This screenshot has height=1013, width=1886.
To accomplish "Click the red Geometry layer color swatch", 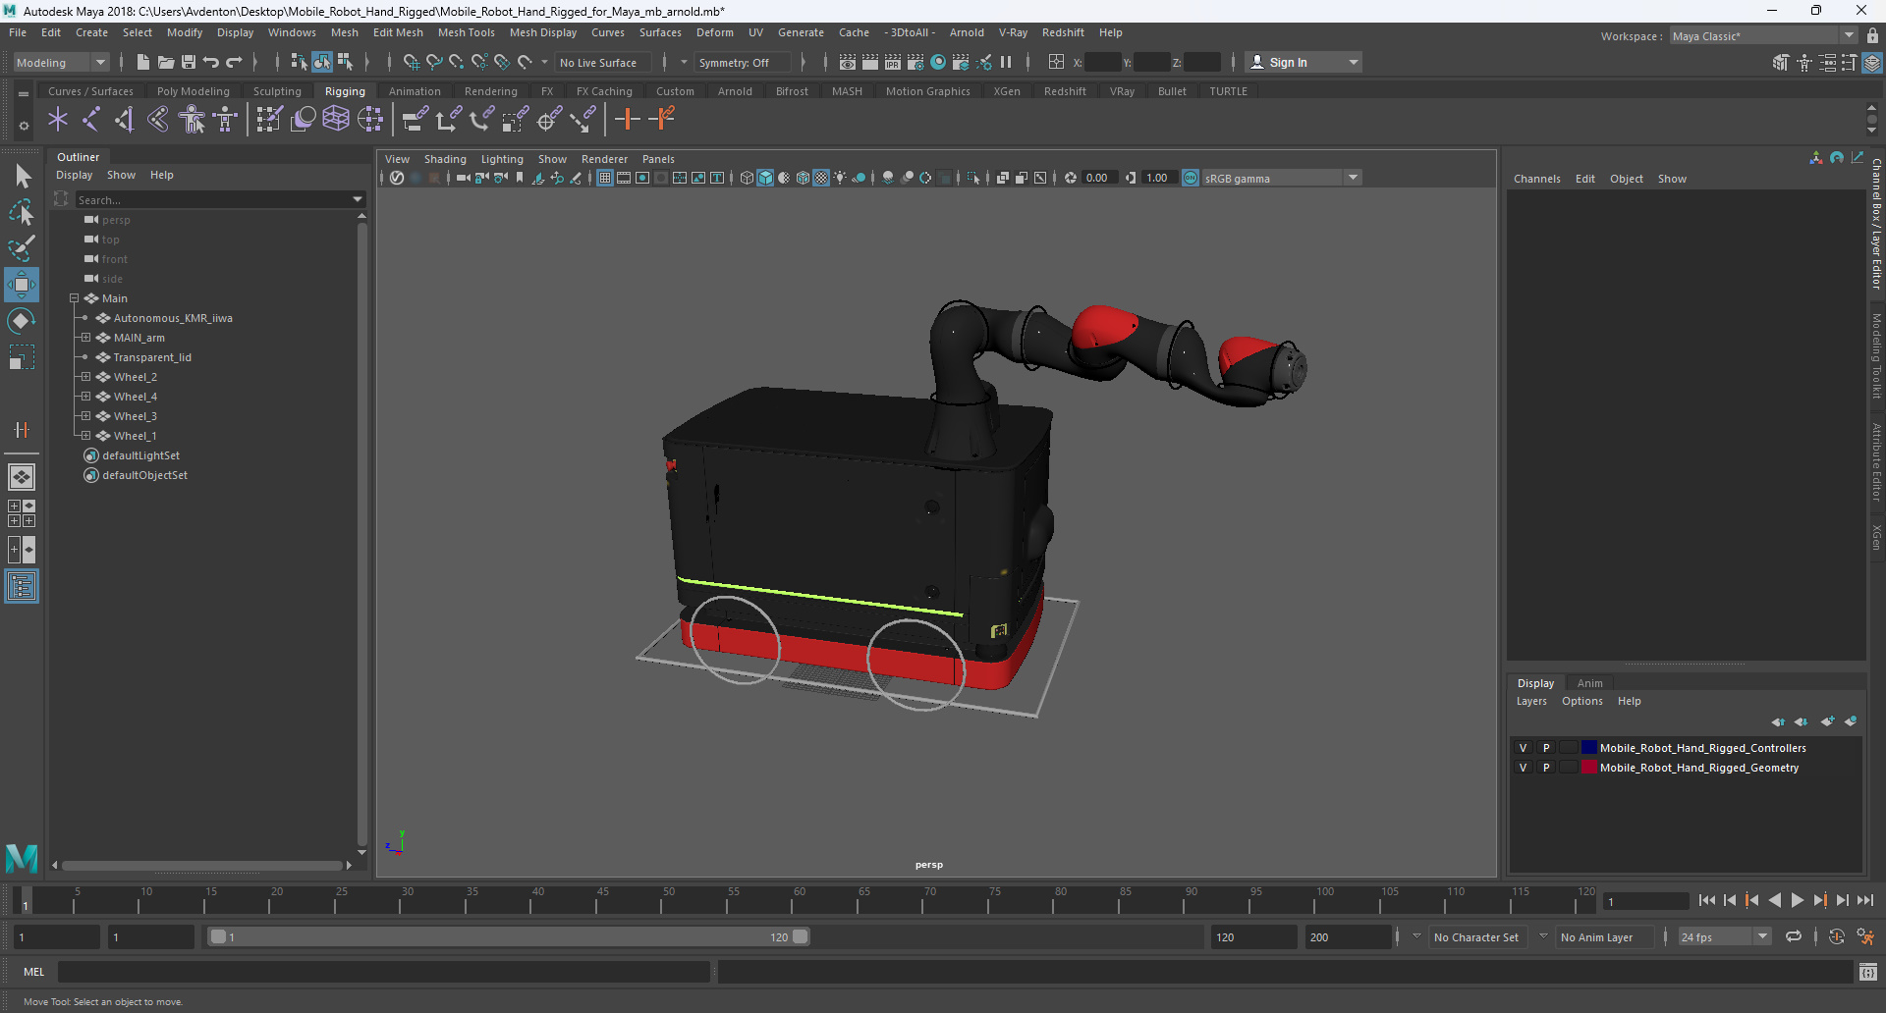I will [x=1588, y=768].
